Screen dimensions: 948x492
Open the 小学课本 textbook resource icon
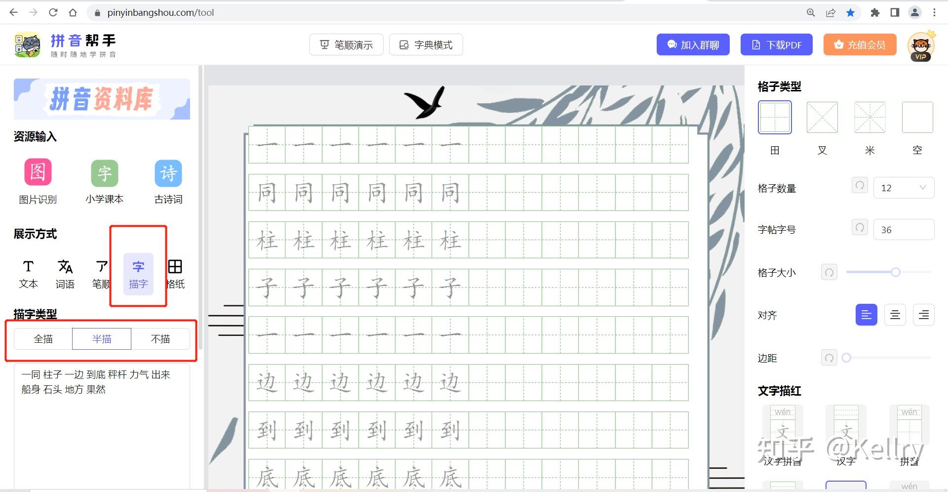pos(104,173)
